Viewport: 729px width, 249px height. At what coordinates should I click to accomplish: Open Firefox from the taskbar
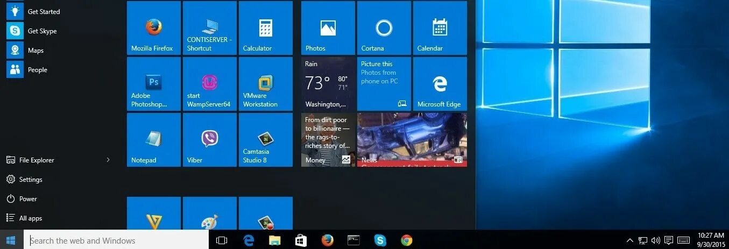328,240
